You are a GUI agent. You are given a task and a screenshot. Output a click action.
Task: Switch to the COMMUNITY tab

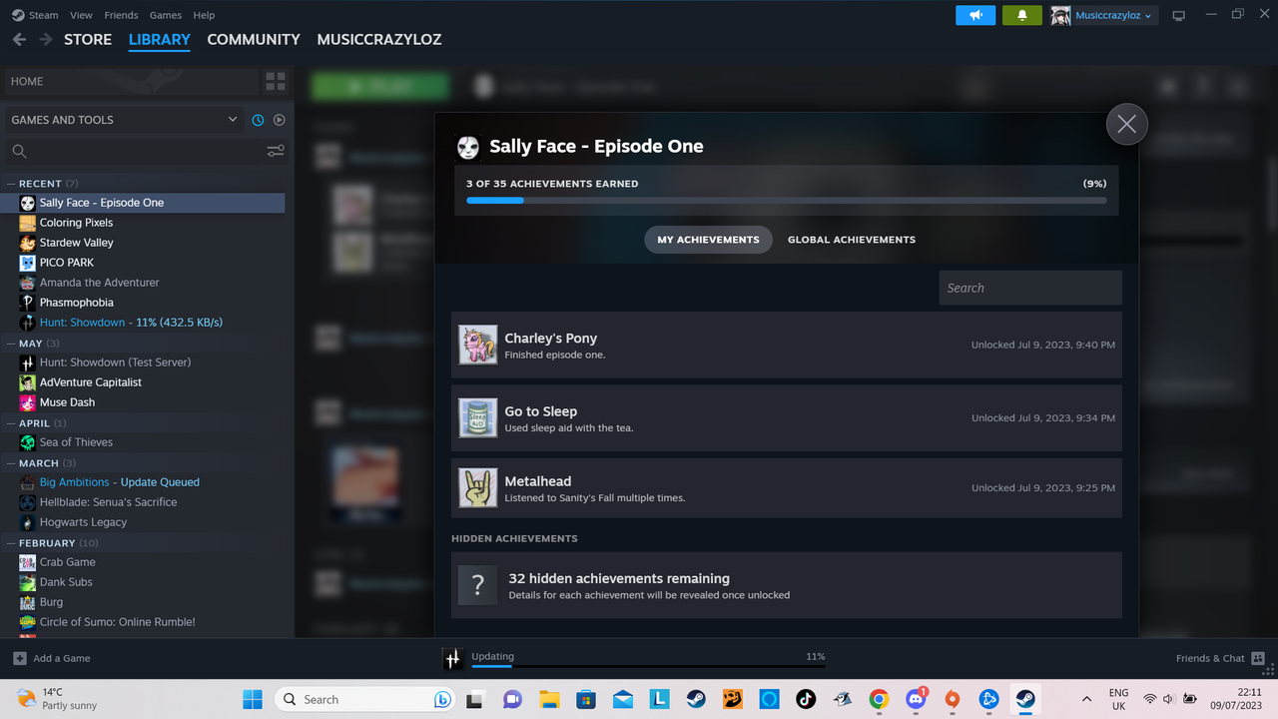(x=254, y=39)
